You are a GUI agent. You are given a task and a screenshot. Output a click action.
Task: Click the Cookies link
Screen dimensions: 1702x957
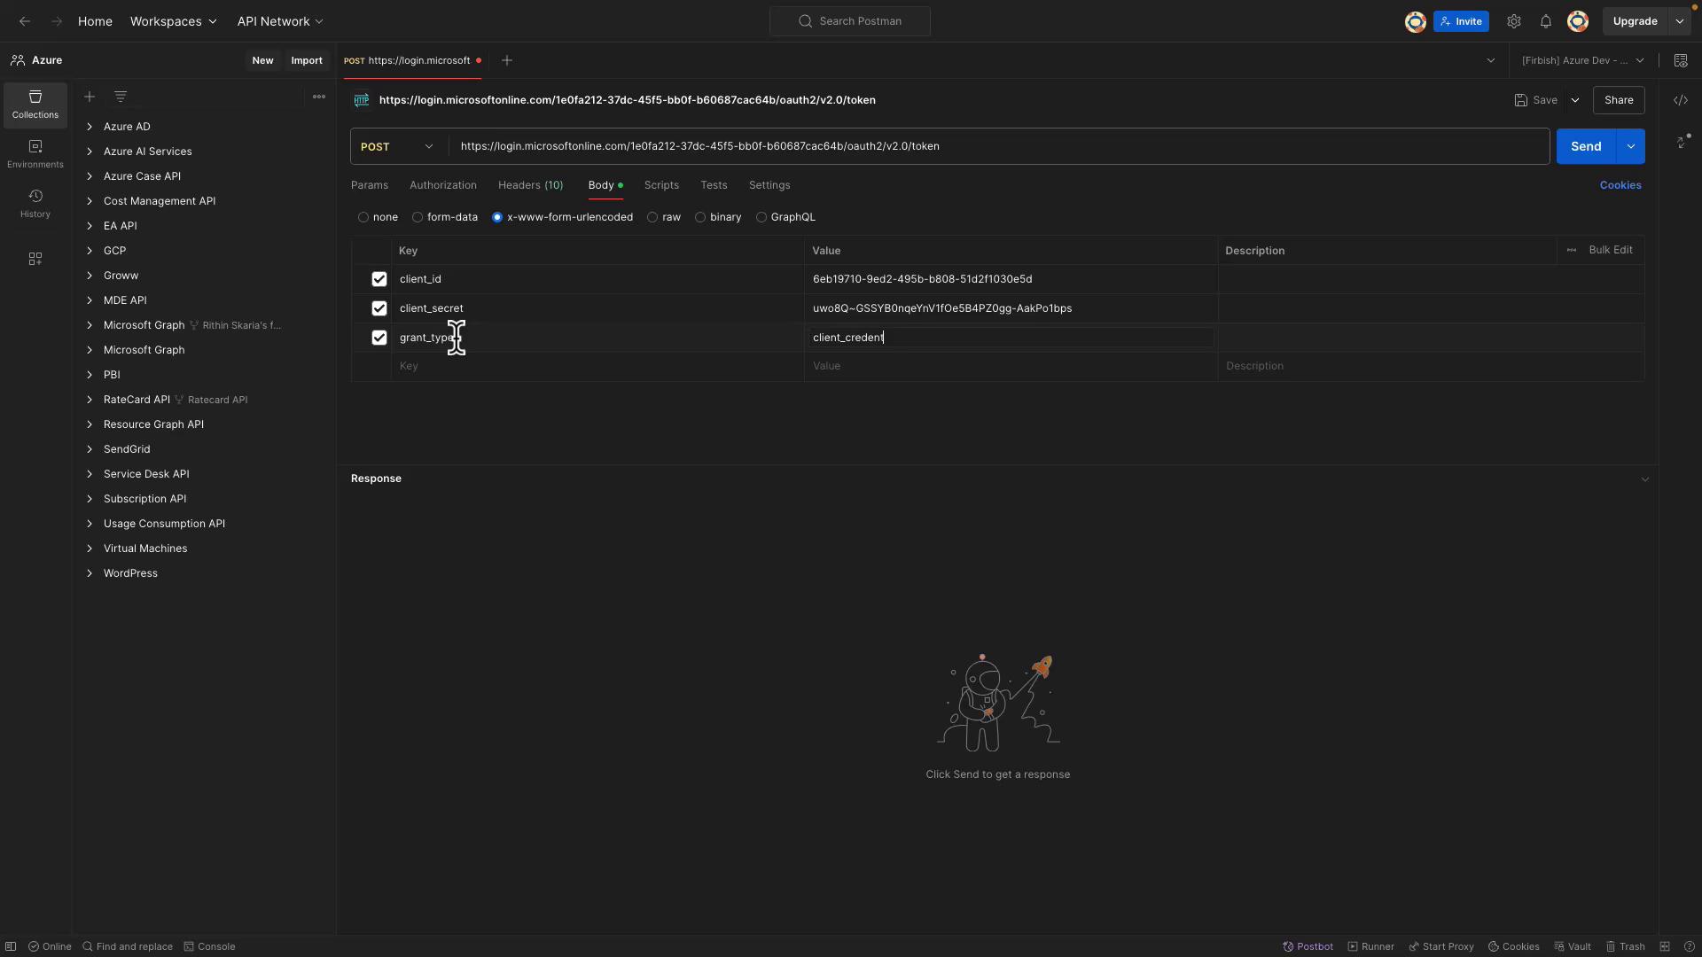[x=1620, y=185]
